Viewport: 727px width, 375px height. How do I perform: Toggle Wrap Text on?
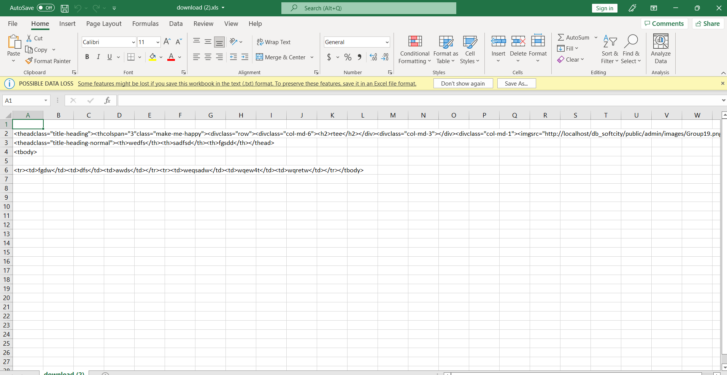(274, 42)
